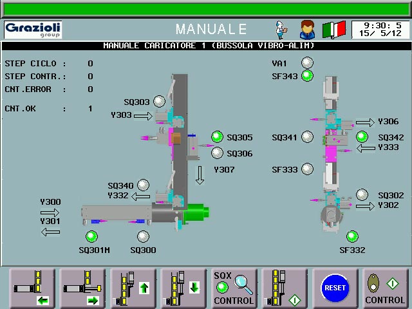Open the user login avatar icon

click(308, 30)
